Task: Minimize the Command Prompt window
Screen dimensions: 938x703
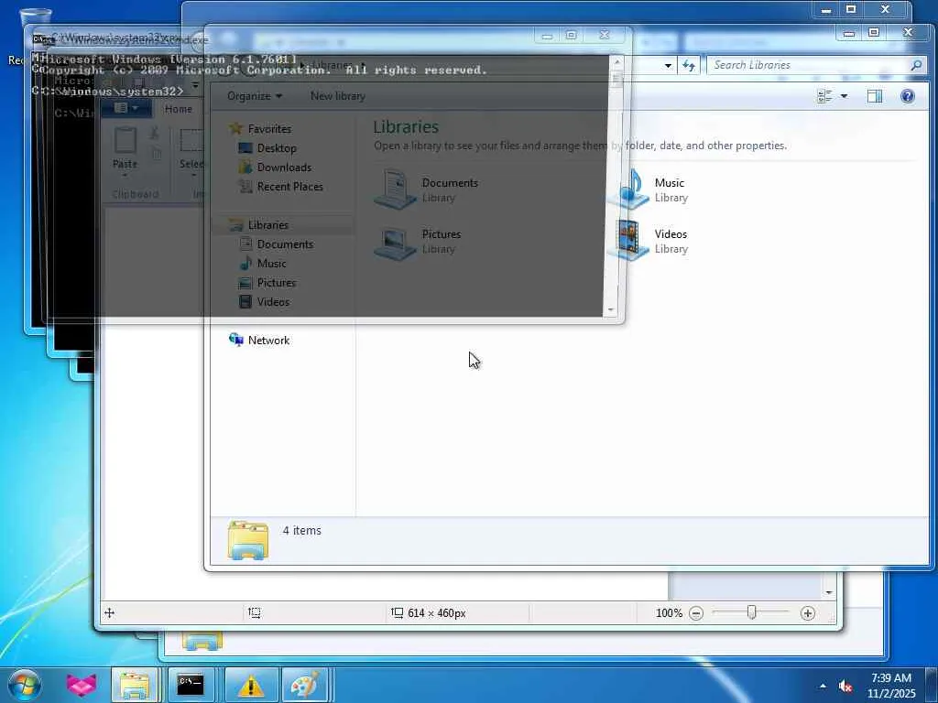Action: (547, 36)
